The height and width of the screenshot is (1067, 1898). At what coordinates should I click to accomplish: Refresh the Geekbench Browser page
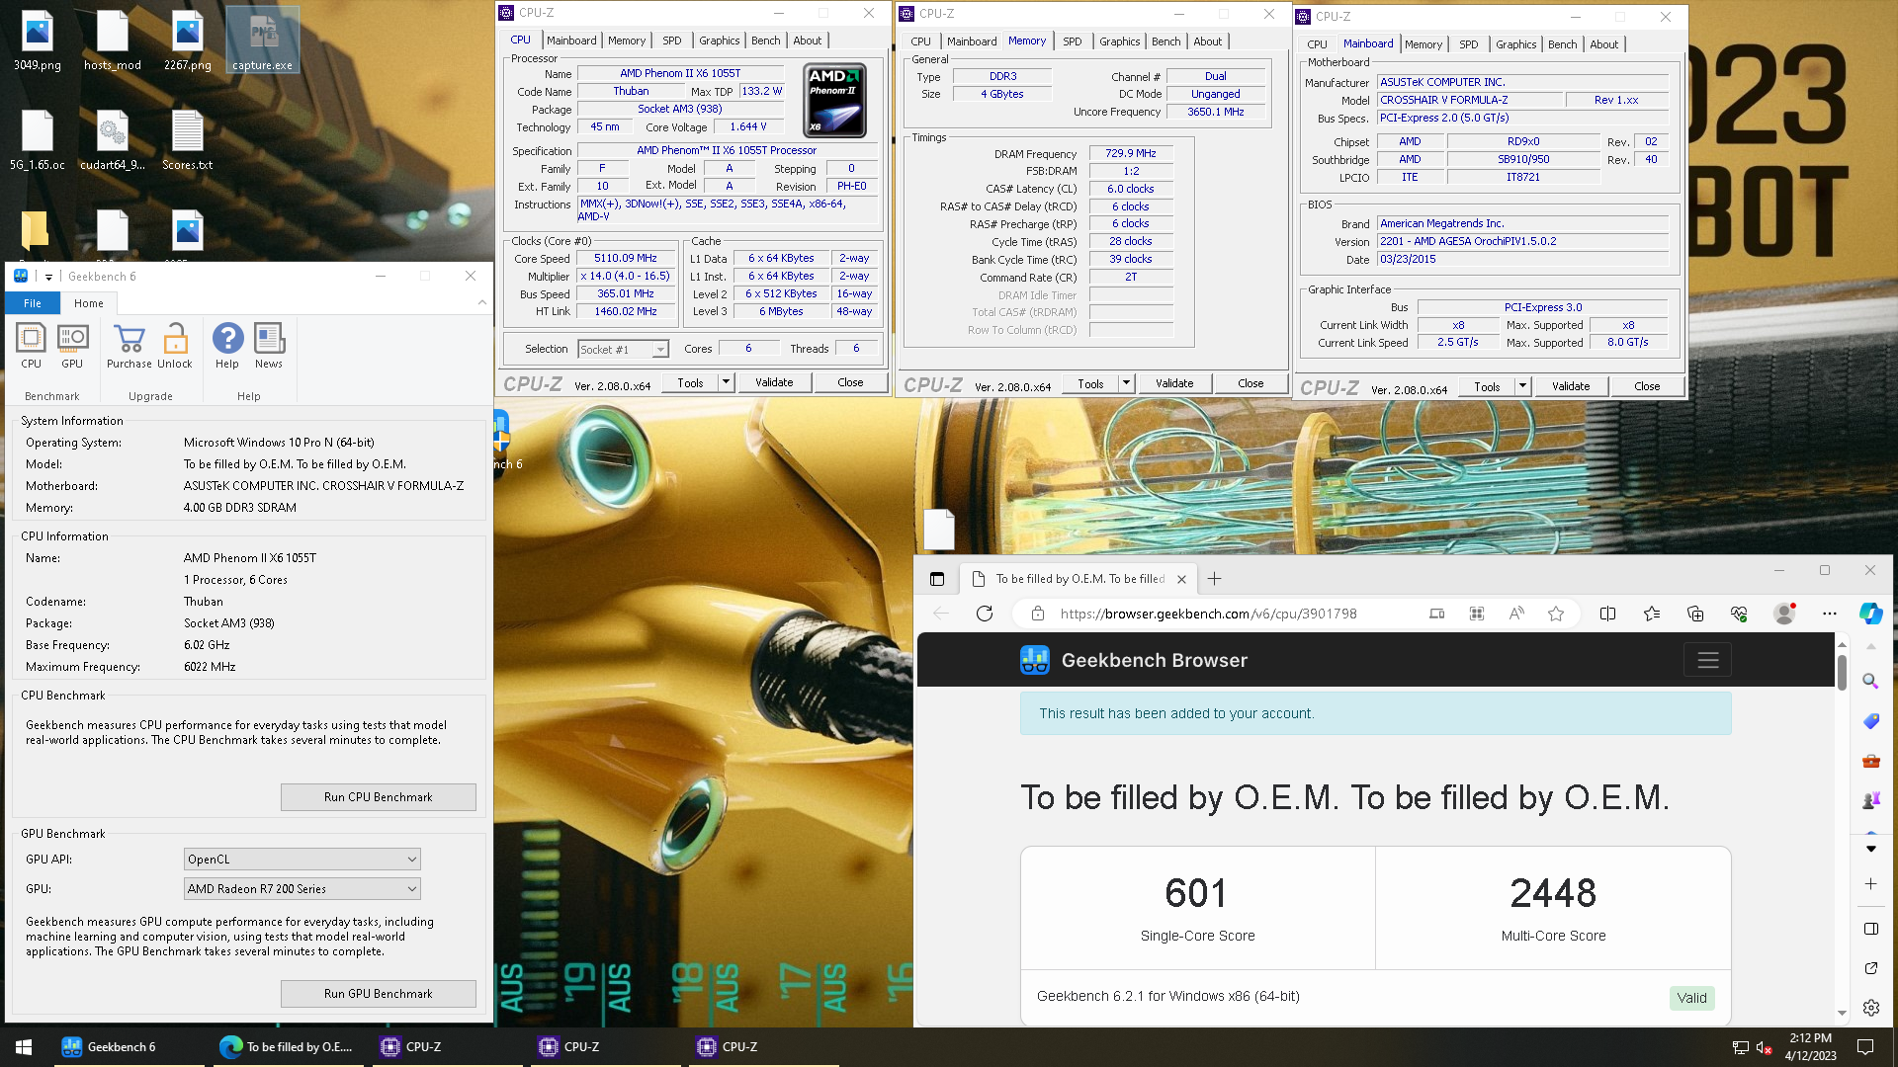(x=985, y=614)
